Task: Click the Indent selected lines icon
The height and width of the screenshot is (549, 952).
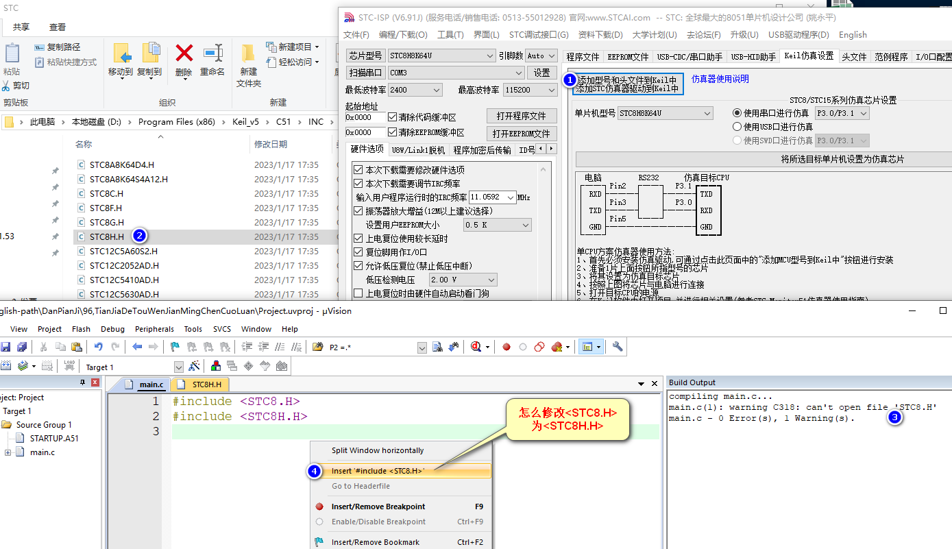Action: tap(247, 347)
